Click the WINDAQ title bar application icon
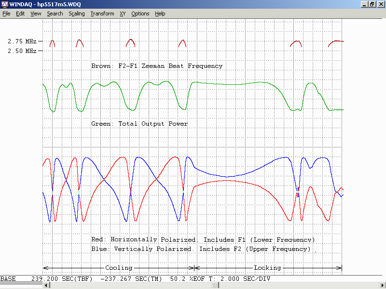The width and height of the screenshot is (386, 289). (x=5, y=4)
